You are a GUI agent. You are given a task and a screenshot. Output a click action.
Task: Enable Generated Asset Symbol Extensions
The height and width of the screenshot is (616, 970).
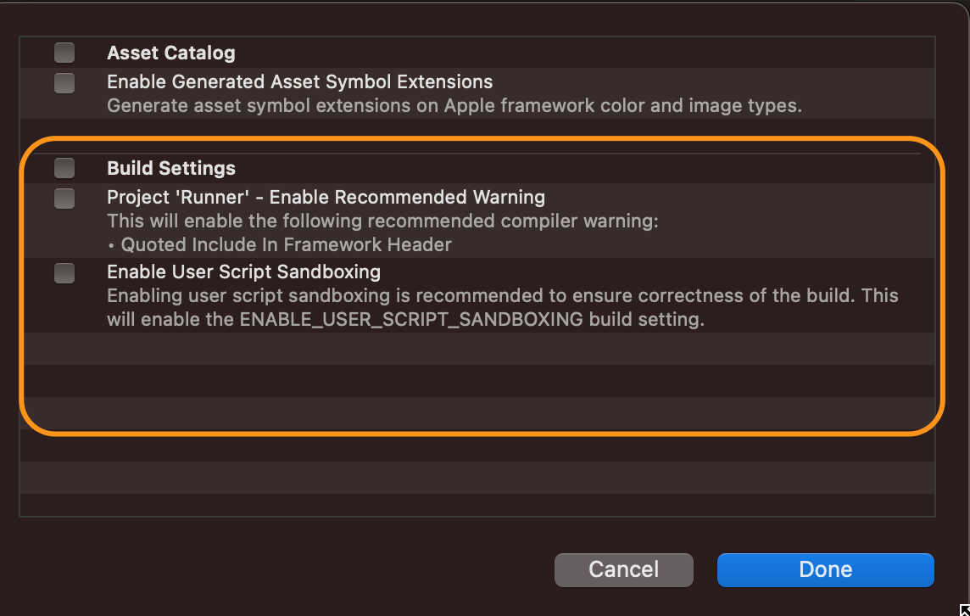tap(64, 81)
